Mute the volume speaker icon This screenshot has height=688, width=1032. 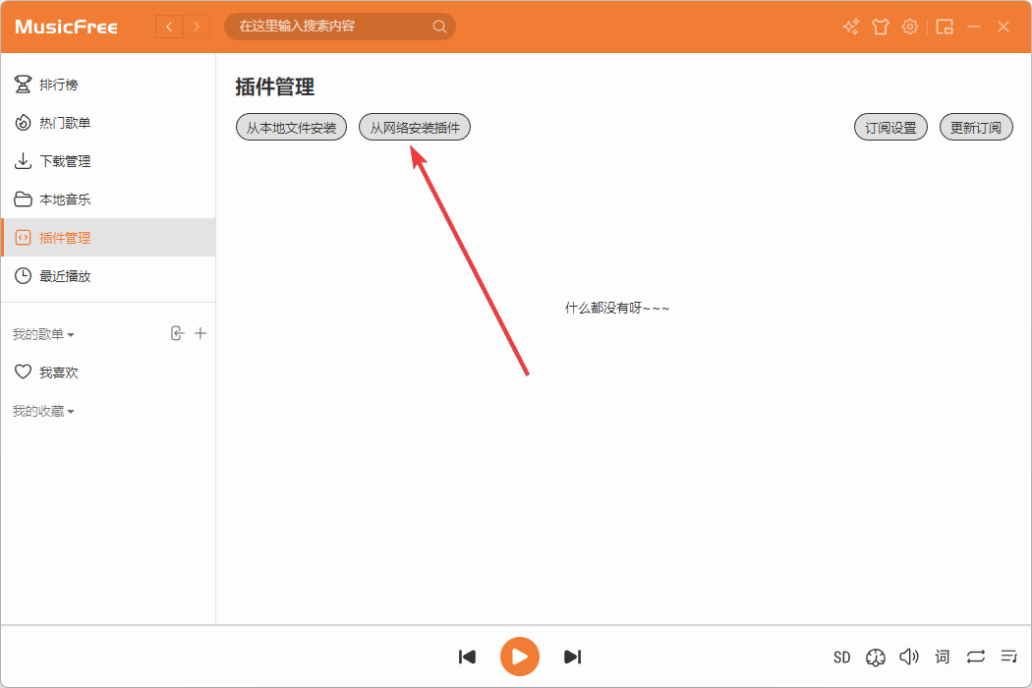click(909, 657)
